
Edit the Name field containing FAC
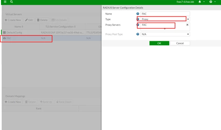165,14
